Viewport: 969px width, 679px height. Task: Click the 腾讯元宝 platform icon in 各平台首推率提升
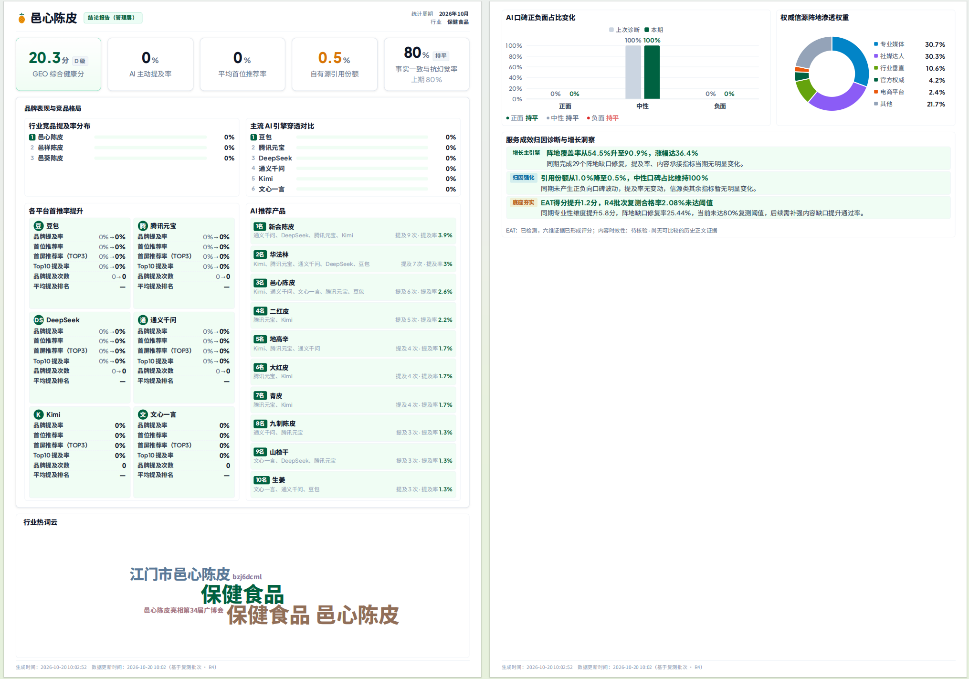(143, 226)
